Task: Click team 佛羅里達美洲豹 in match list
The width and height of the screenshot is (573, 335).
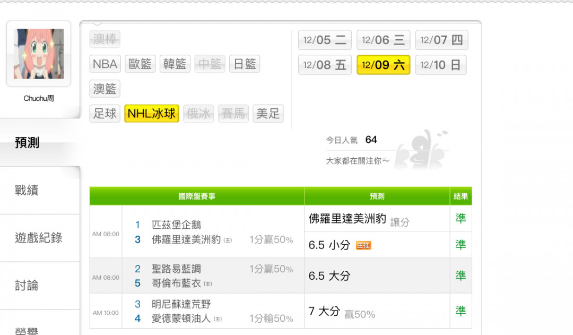Action: [x=186, y=239]
